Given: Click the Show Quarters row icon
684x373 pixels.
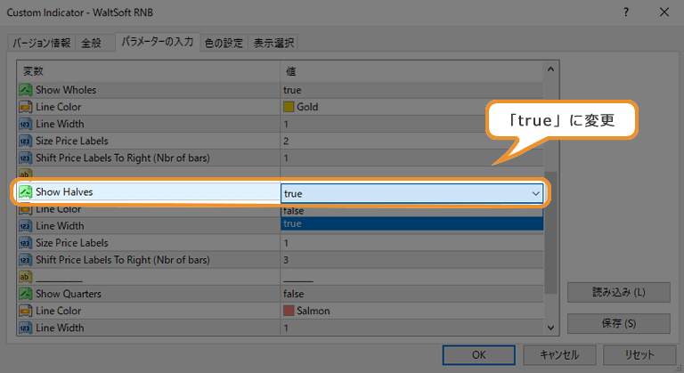Looking at the screenshot, I should pyautogui.click(x=25, y=294).
